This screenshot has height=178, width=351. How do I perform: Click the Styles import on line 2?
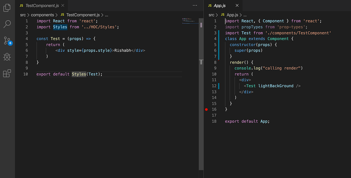click(60, 27)
